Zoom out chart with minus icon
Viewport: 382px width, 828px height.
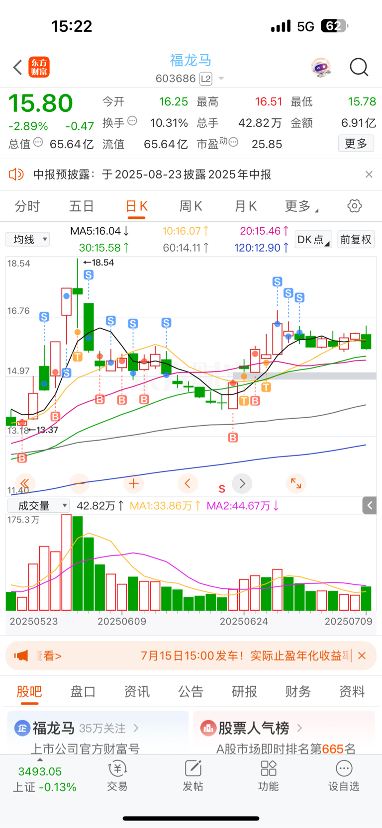click(x=79, y=483)
